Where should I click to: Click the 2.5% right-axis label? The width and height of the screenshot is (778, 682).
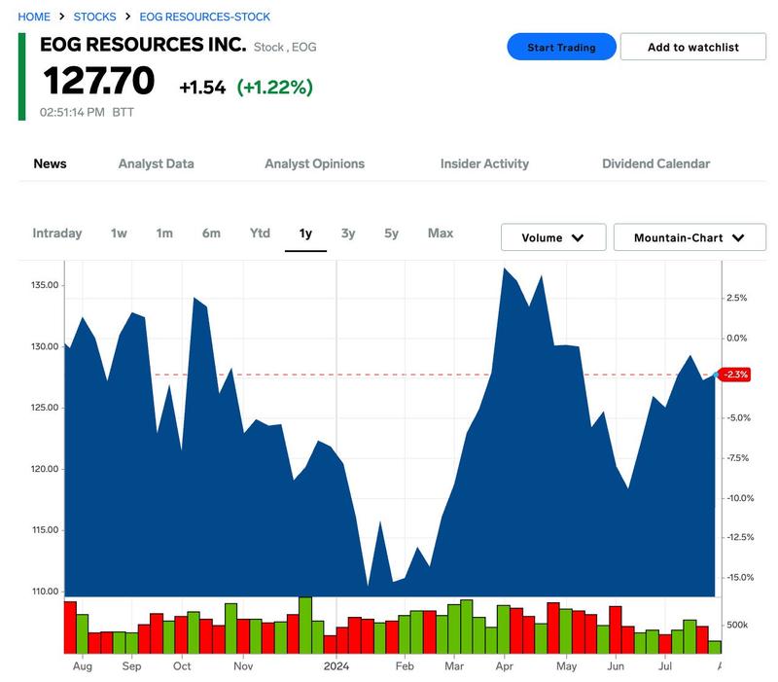737,298
